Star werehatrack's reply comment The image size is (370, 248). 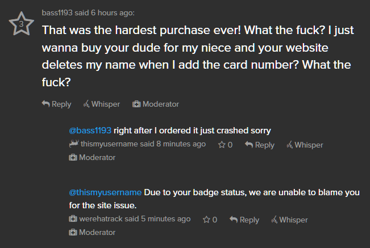tap(210, 220)
